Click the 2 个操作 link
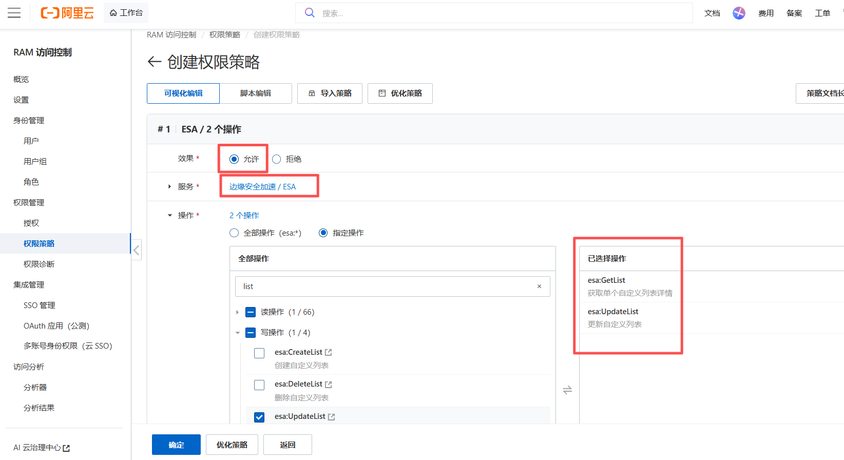This screenshot has height=460, width=844. tap(244, 216)
